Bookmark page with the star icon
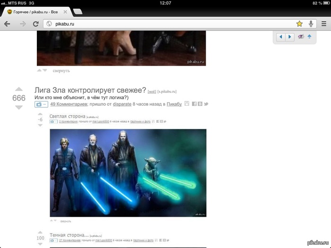Screen dimensions: 331x248 coord(299,23)
